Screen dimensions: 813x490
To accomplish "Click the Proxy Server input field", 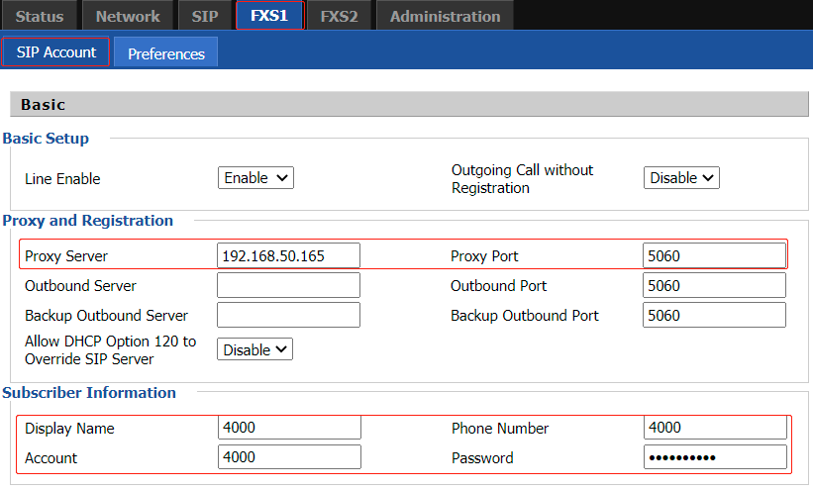I will 288,255.
